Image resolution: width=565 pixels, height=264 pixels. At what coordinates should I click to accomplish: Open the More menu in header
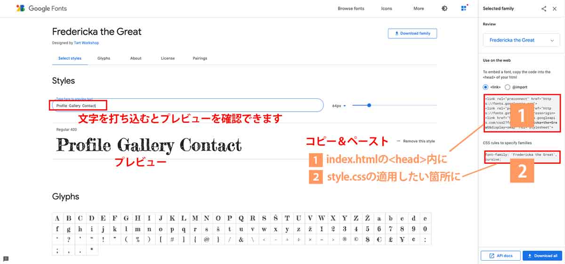(x=419, y=8)
